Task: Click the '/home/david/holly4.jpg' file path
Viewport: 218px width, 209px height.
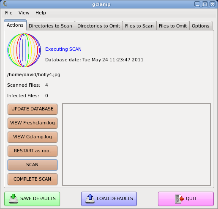Action: 34,74
